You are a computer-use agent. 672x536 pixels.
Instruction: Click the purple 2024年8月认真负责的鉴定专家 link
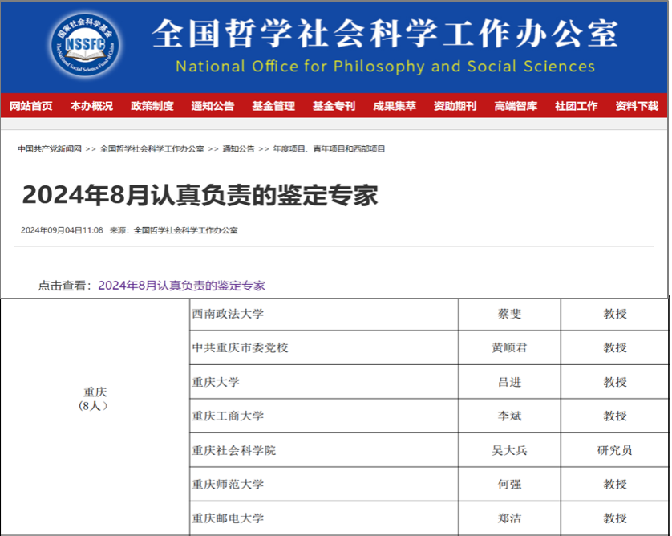click(183, 285)
